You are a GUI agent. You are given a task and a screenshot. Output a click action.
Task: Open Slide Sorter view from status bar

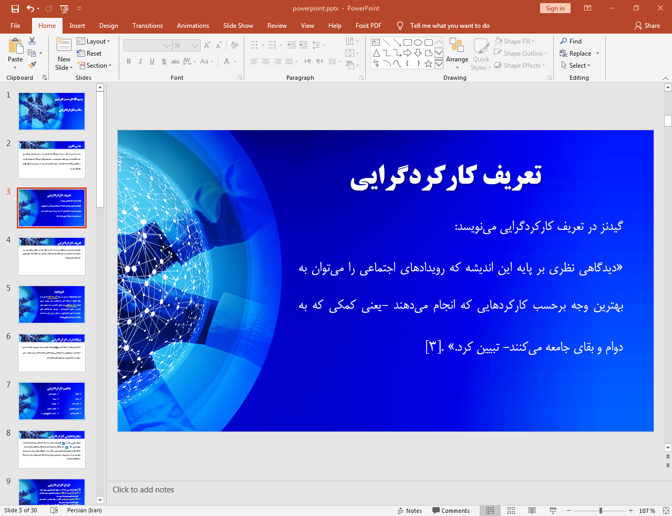tap(511, 510)
